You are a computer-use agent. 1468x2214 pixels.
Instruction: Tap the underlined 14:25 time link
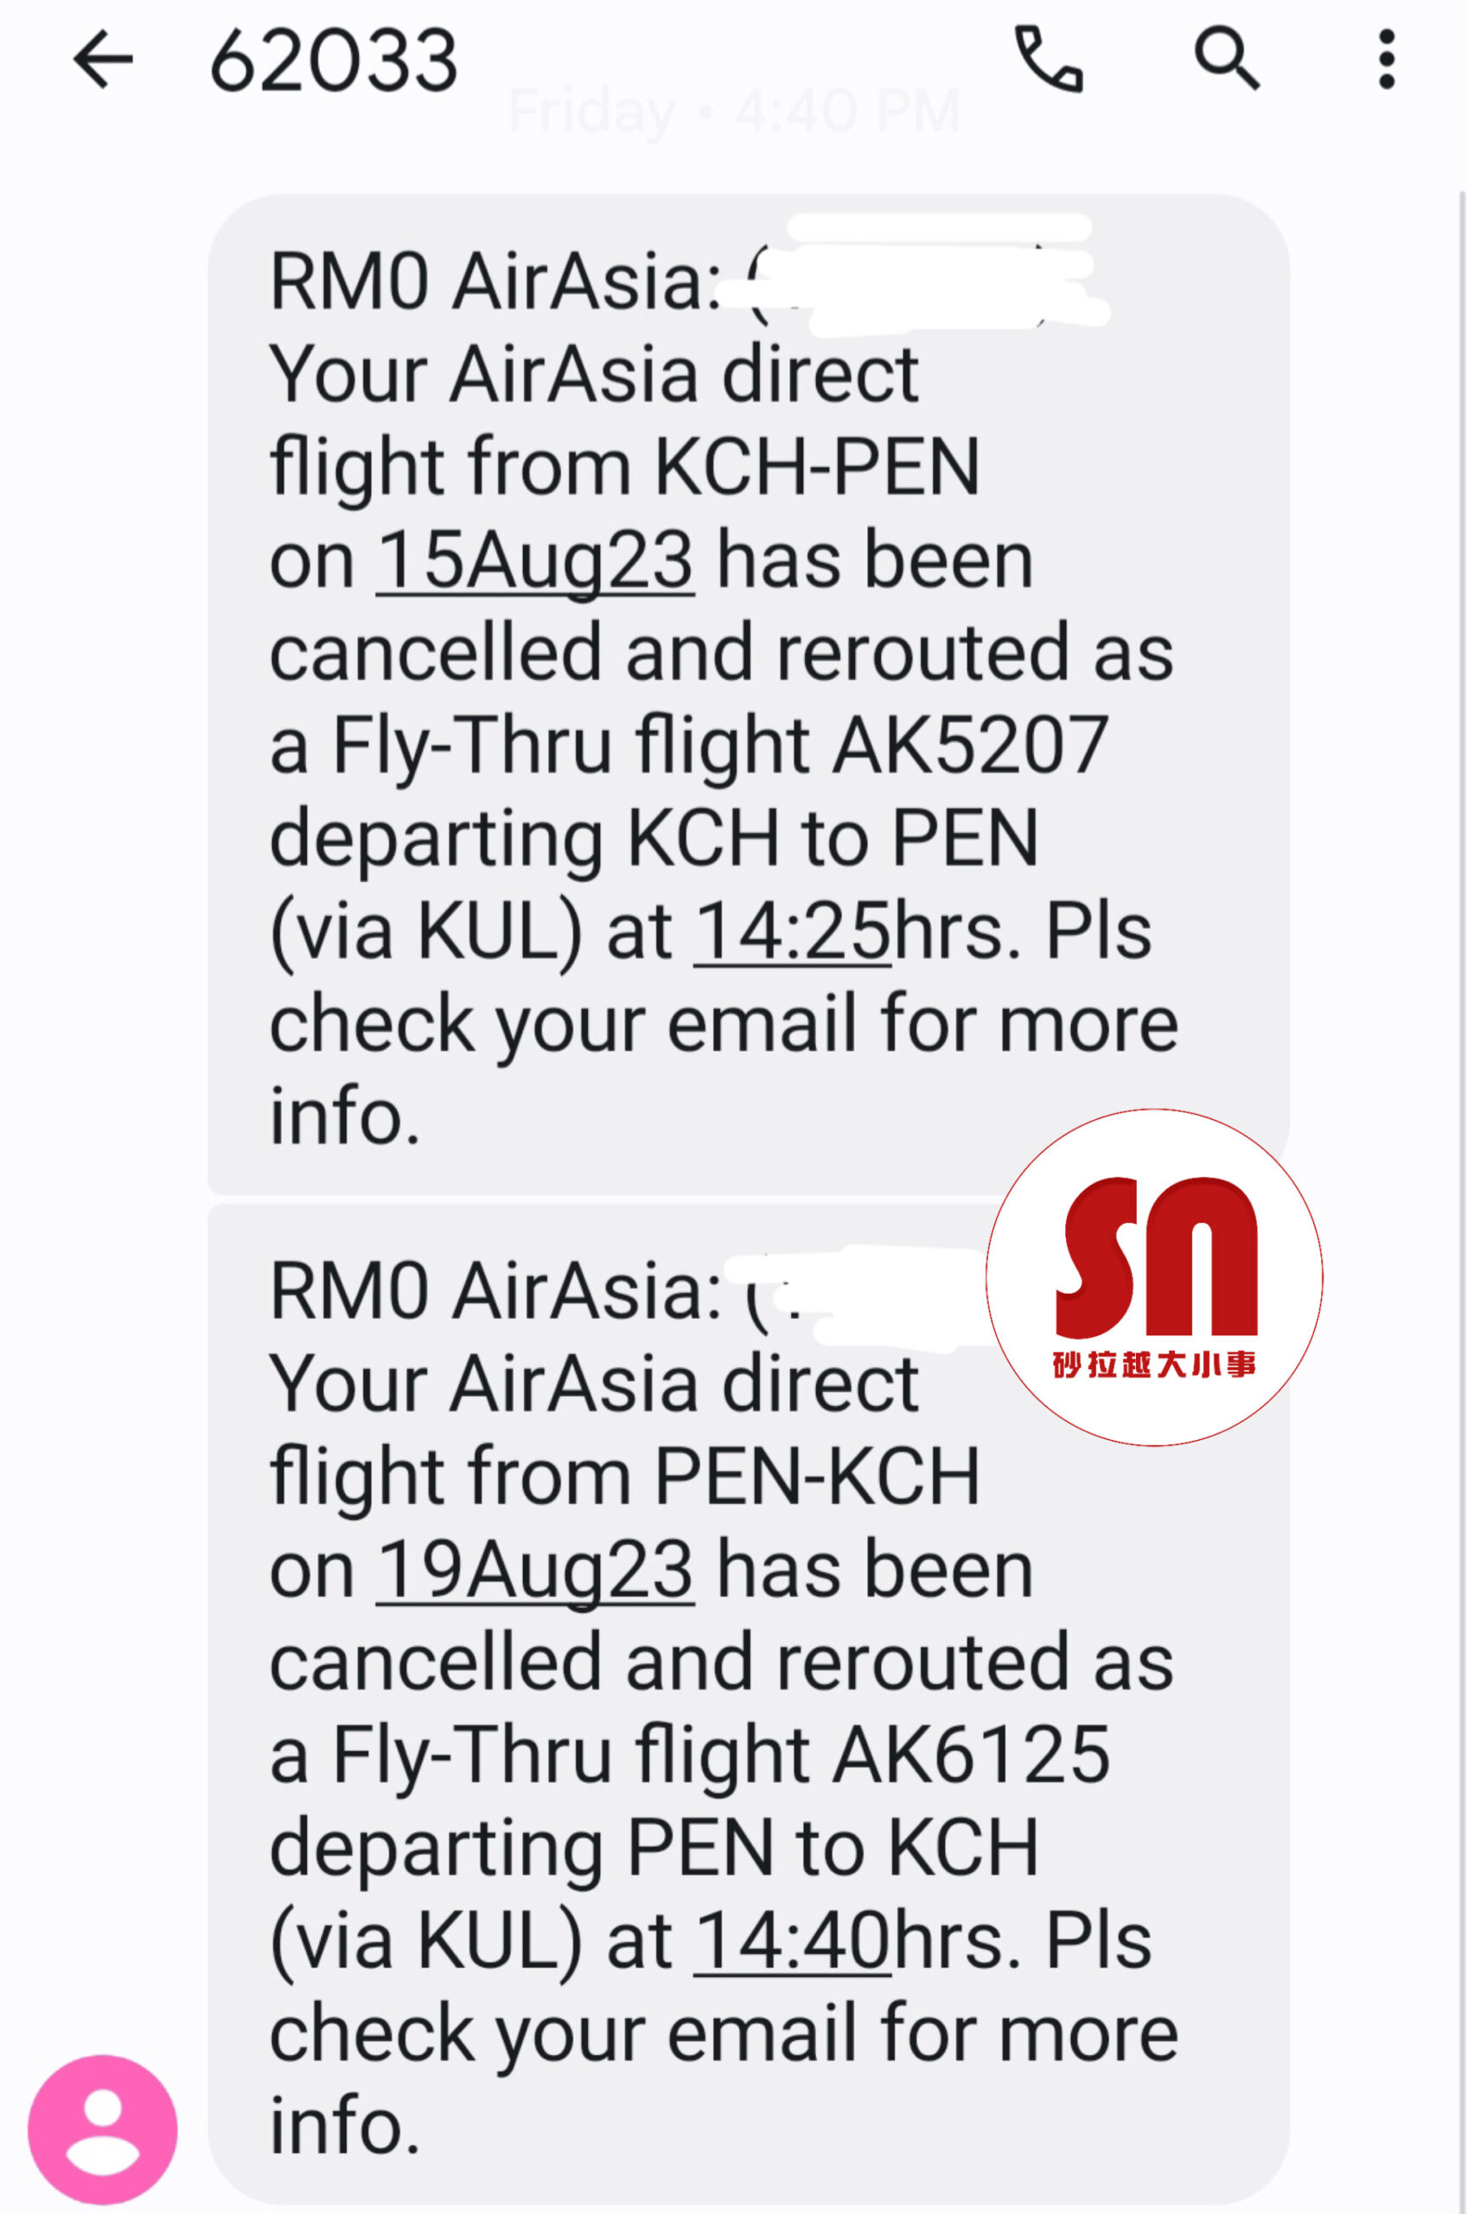(792, 933)
